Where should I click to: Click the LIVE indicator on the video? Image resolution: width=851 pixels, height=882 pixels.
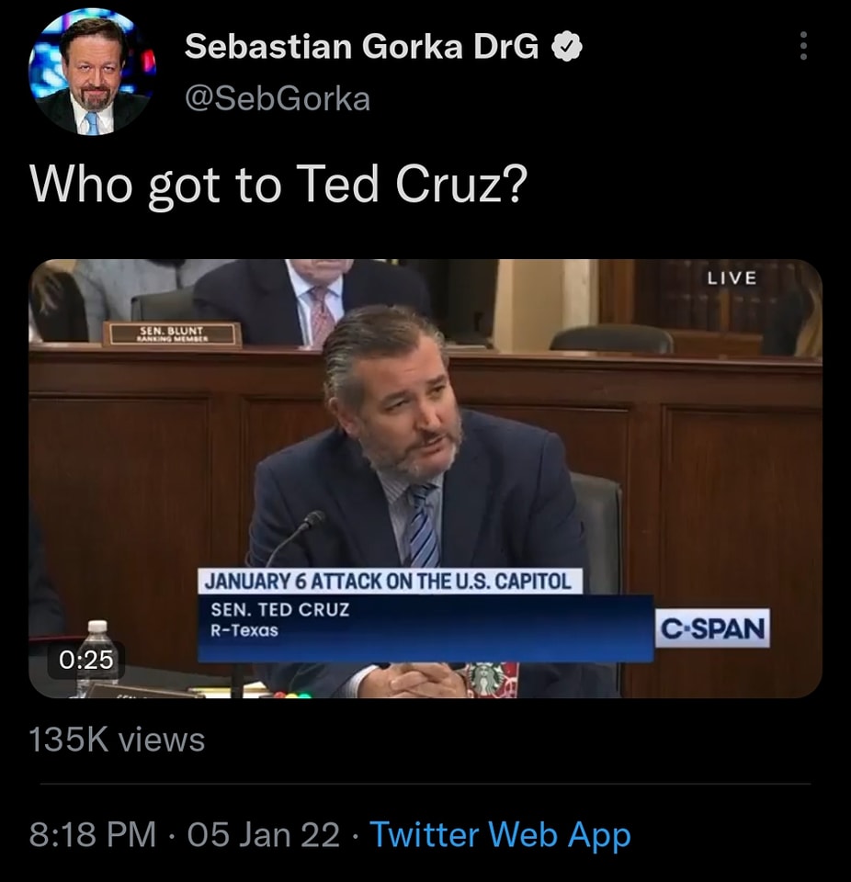pos(732,277)
